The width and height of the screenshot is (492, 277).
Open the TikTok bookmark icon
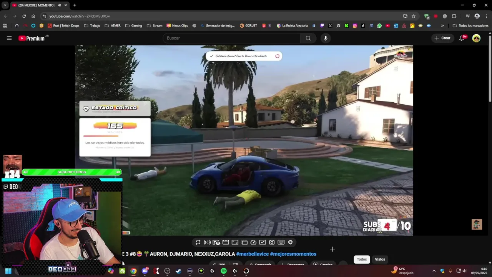(363, 26)
